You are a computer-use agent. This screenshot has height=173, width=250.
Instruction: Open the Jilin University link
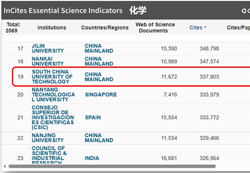click(48, 48)
